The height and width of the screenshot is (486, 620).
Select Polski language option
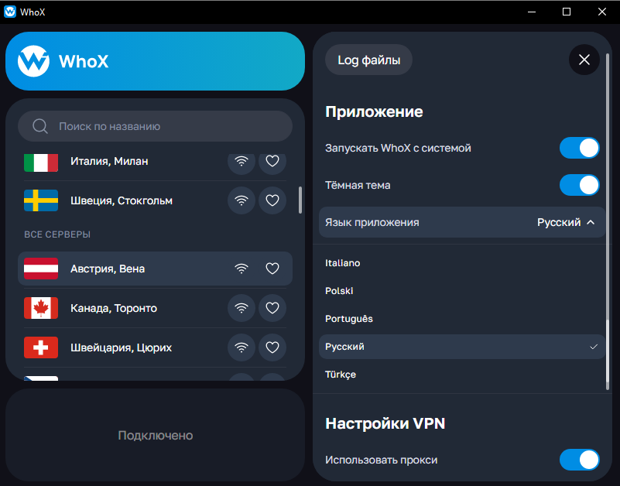462,291
